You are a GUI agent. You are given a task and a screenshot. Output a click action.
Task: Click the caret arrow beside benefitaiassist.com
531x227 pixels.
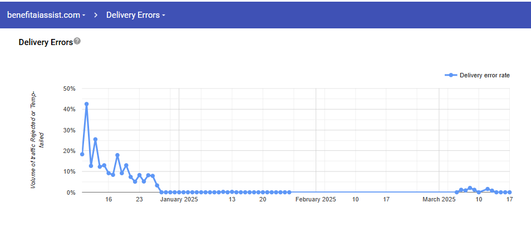coord(84,15)
